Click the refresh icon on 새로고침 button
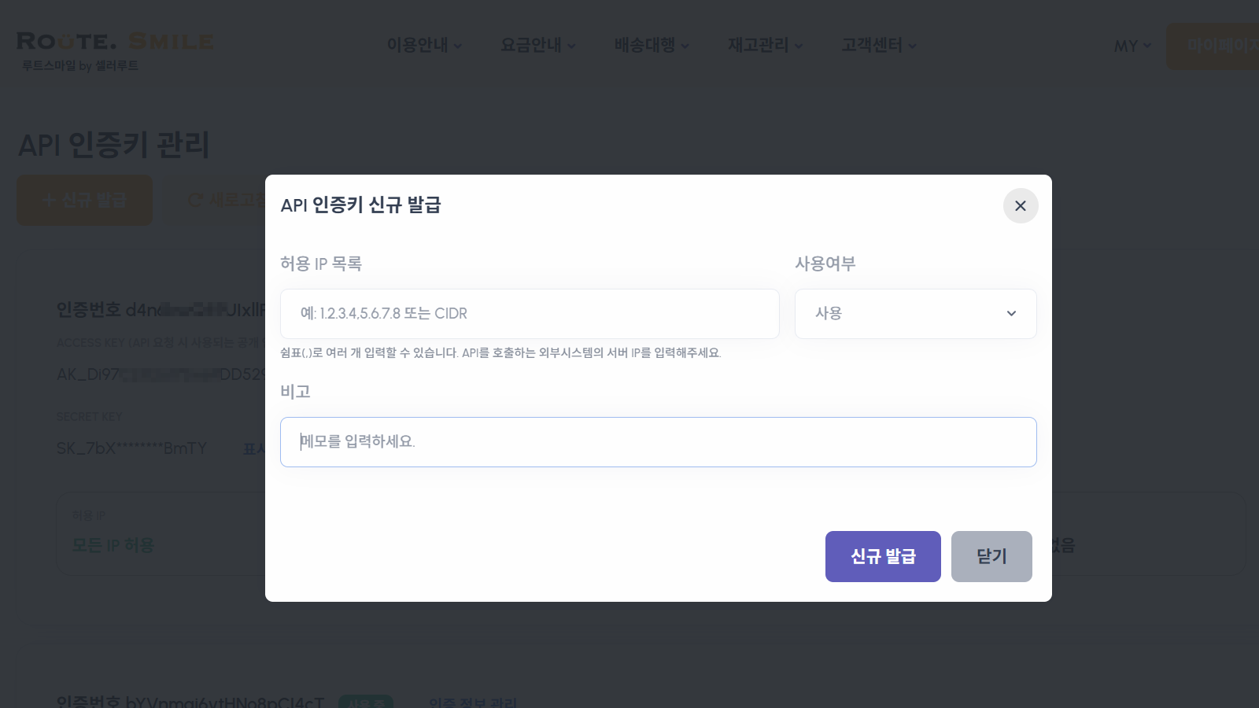 [x=195, y=200]
